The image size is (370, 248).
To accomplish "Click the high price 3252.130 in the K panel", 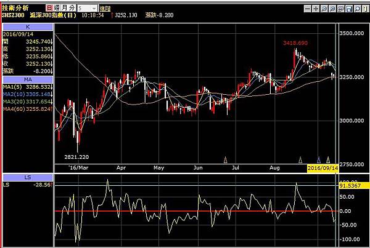I will coord(38,49).
